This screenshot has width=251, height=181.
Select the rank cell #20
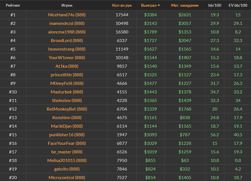pos(13,178)
